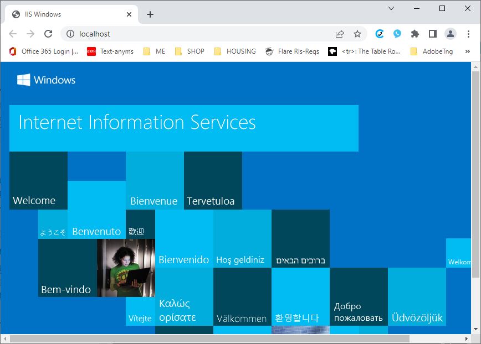The height and width of the screenshot is (344, 481).
Task: Click the blue circular extension icon
Action: tap(379, 33)
